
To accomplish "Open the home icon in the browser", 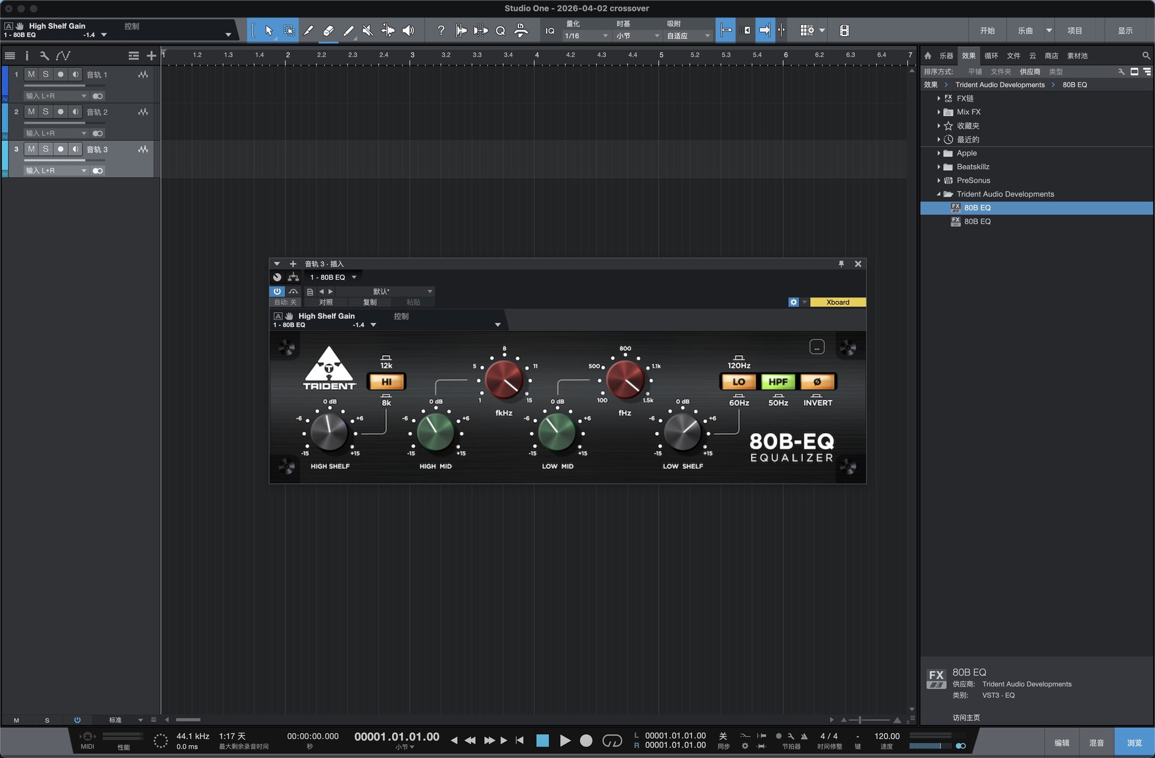I will point(928,56).
